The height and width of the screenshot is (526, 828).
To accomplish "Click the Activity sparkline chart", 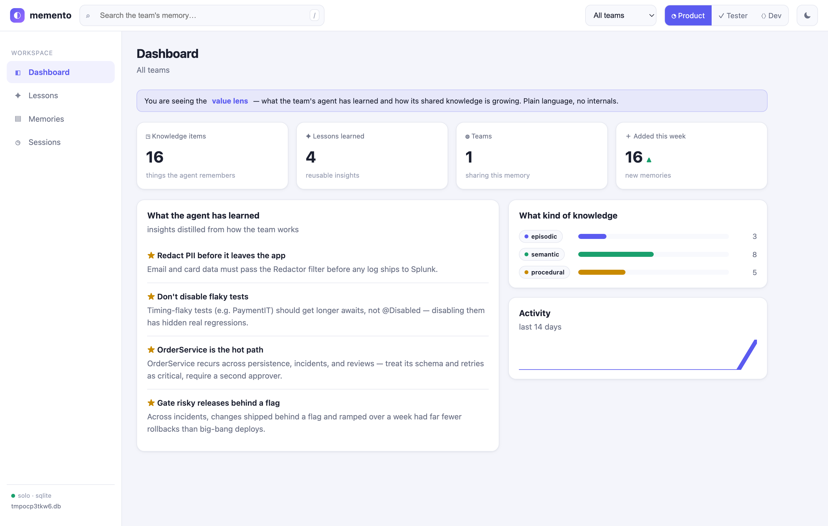I will (638, 355).
